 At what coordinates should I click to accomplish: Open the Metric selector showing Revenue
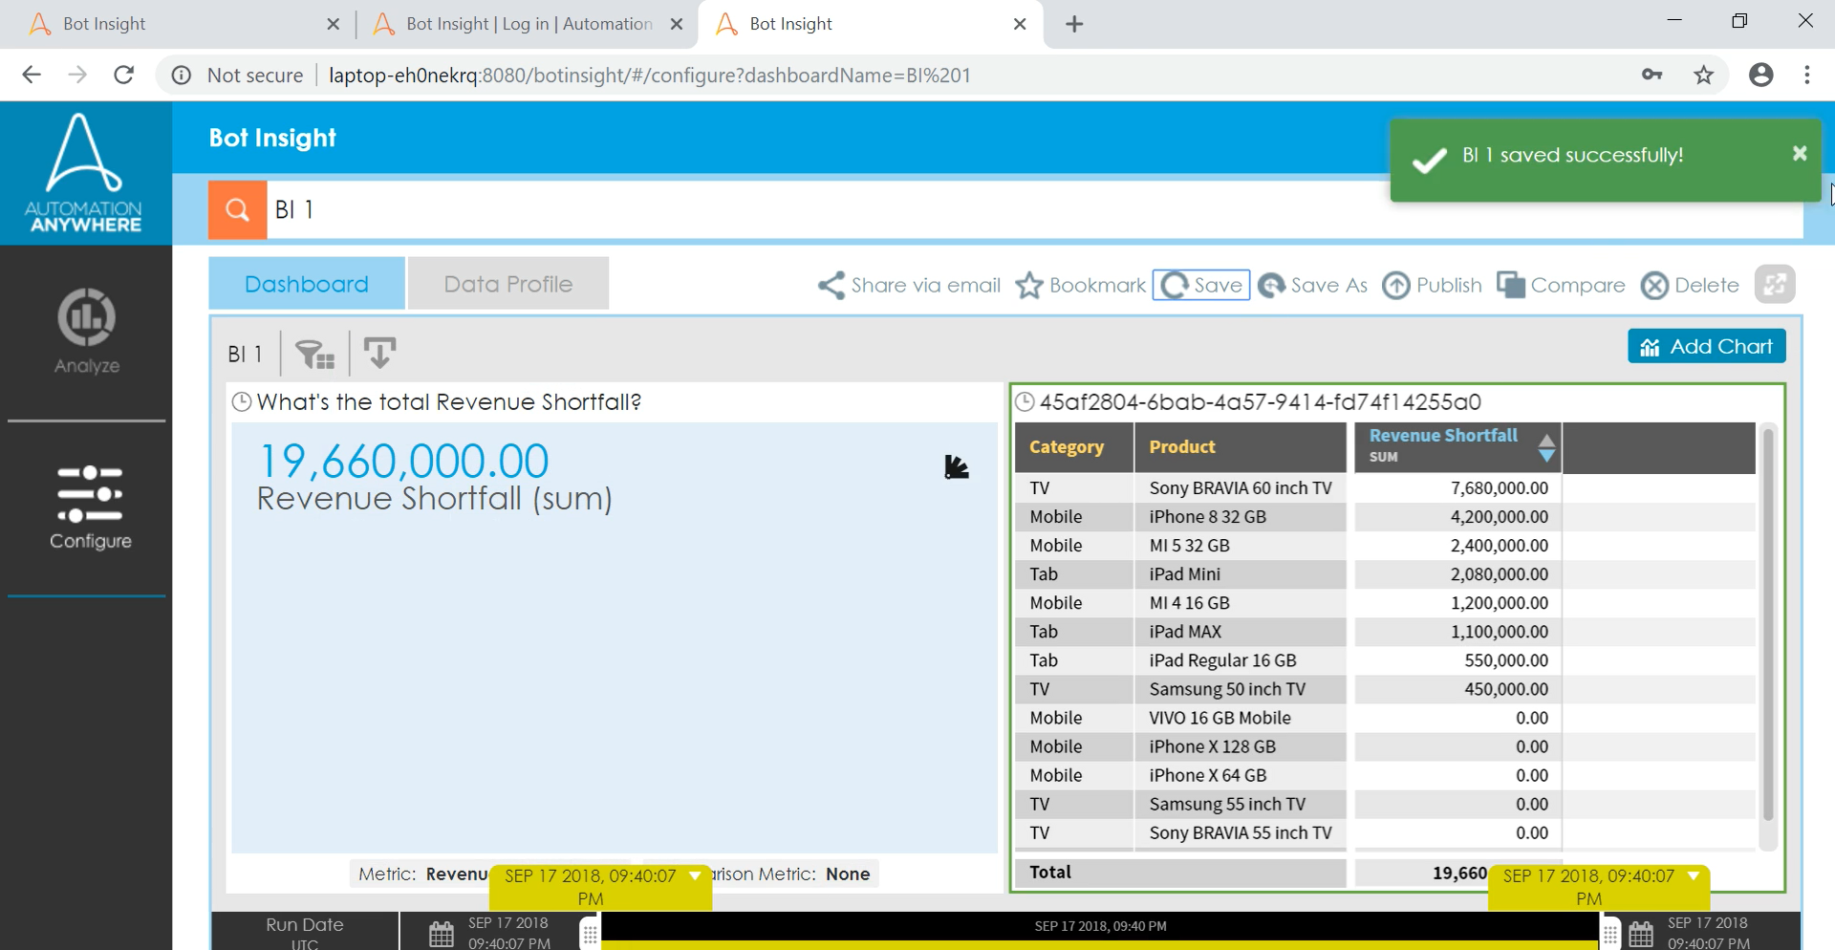tap(421, 874)
